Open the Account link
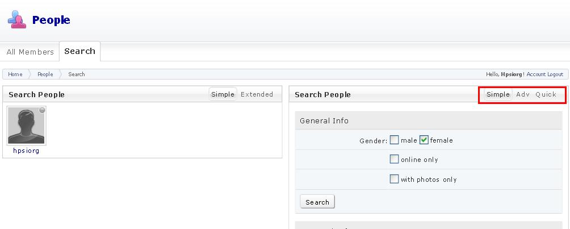570x229 pixels. (536, 74)
